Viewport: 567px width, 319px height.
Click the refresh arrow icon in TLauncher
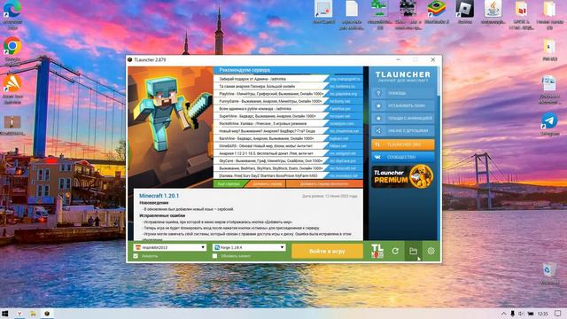[x=395, y=251]
